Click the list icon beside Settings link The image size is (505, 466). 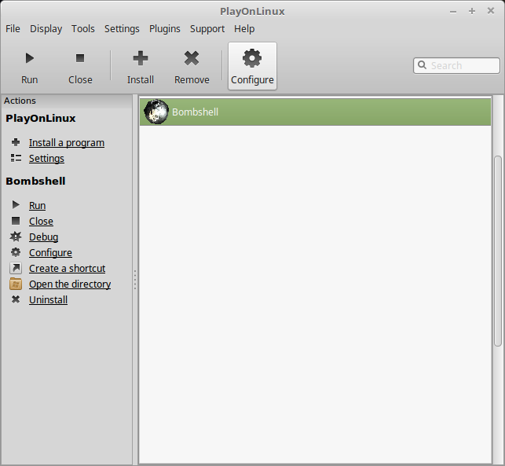pyautogui.click(x=16, y=158)
